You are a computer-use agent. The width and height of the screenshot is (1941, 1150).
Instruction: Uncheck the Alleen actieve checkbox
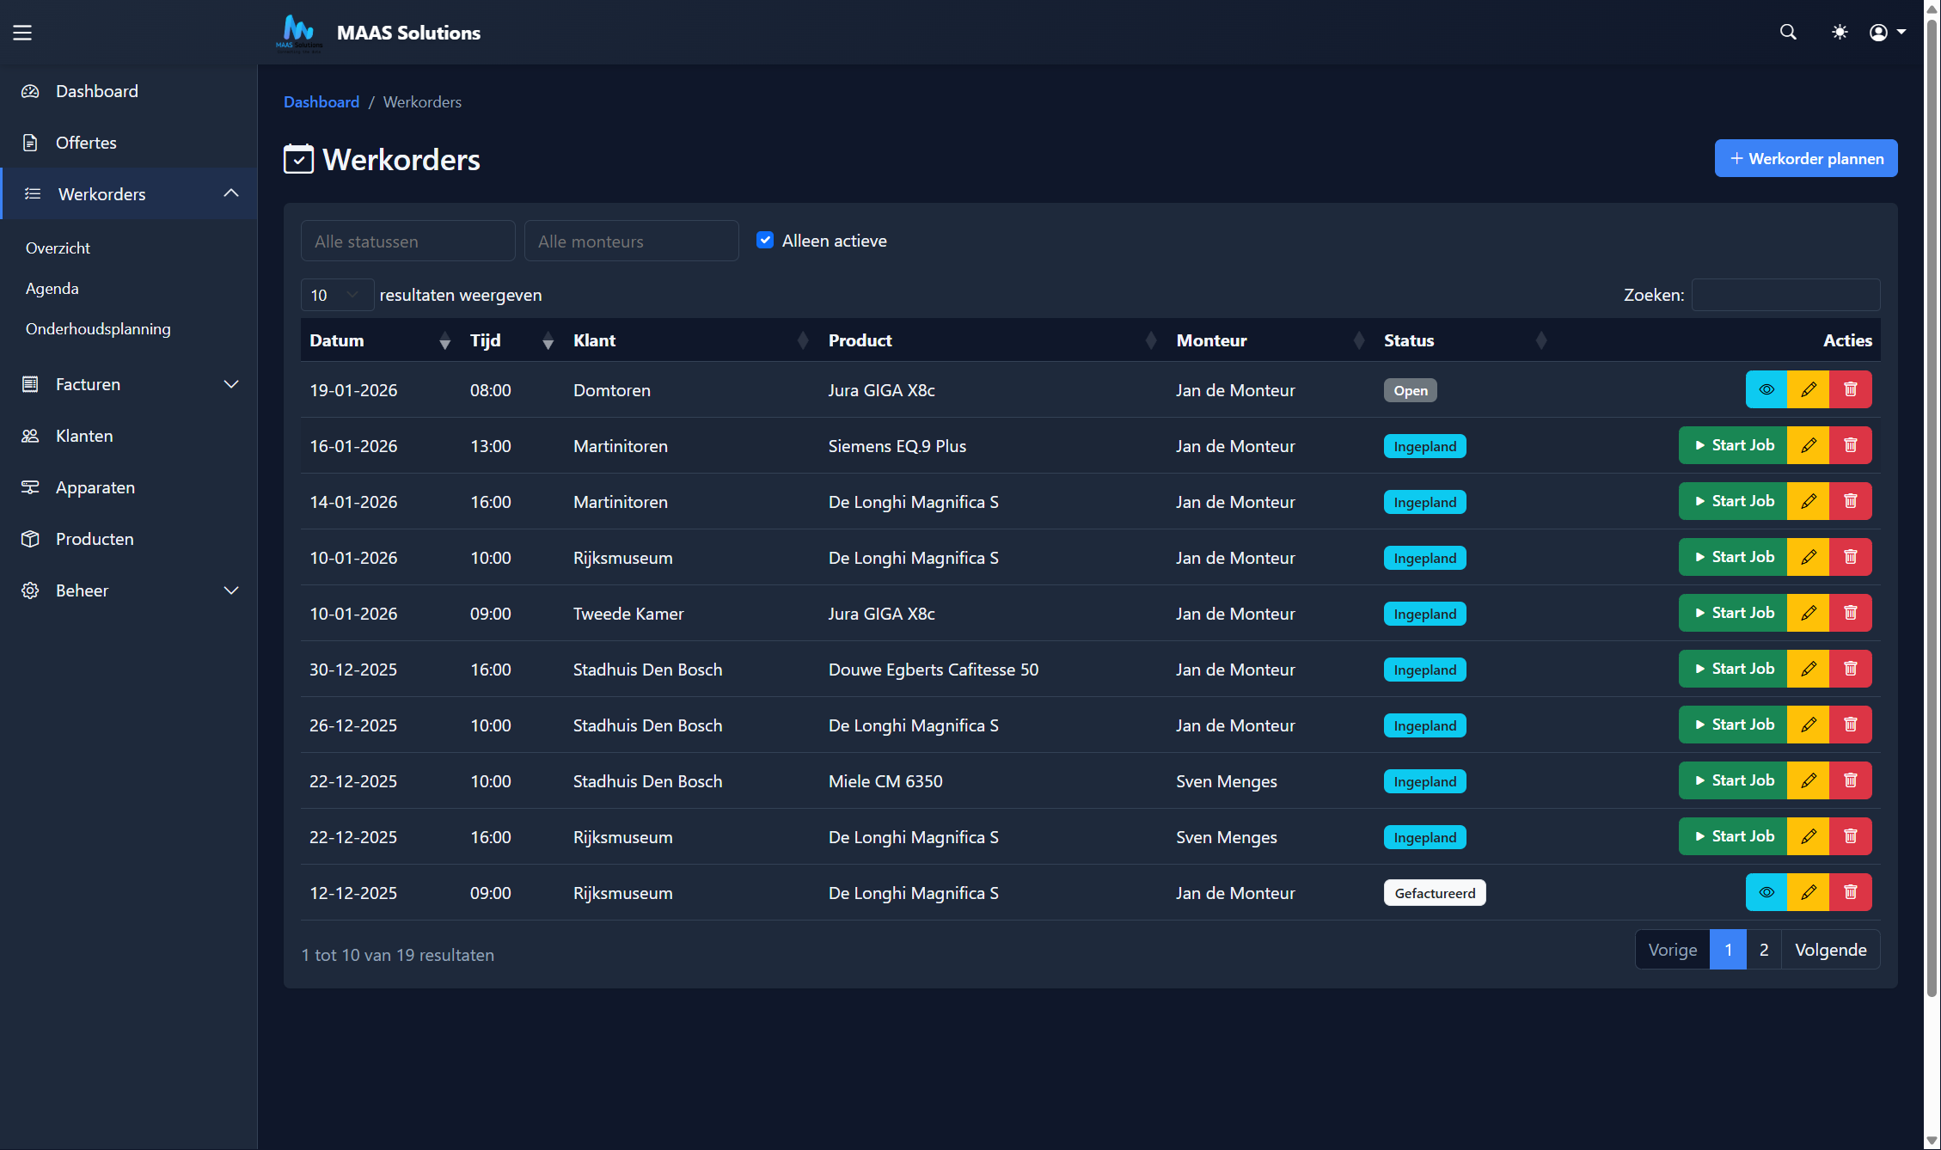[x=765, y=241]
